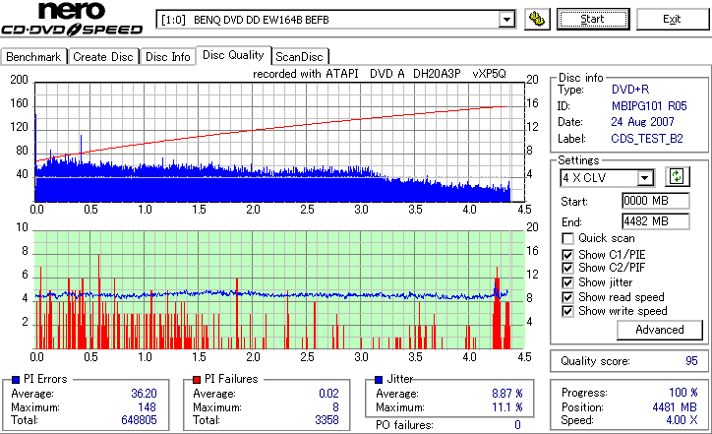Click the PI Failures and jitter graph

279,290
